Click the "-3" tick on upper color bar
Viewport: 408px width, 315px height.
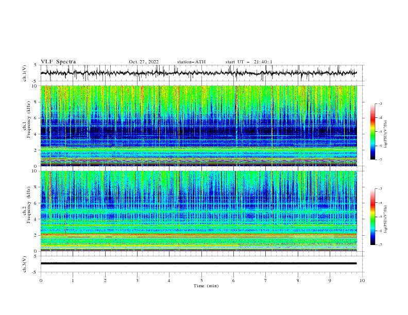380,103
